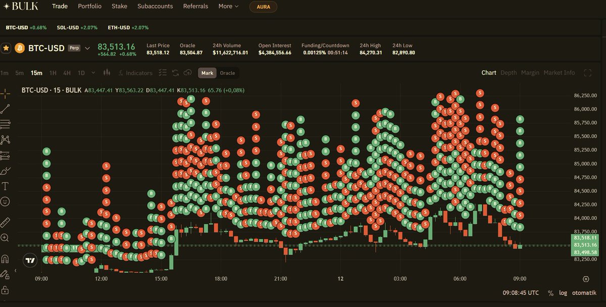The height and width of the screenshot is (307, 606).
Task: Open the Subaccounts page
Action: [x=155, y=7]
